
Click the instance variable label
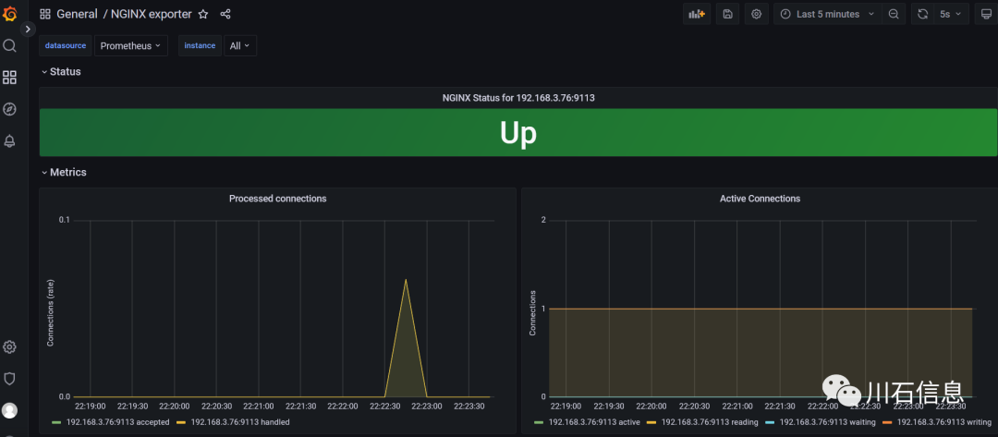[200, 46]
